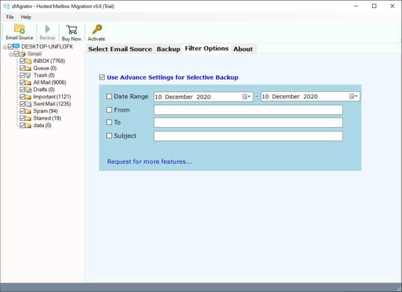
Task: Uncheck the All Mail folder checkbox
Action: [23, 83]
